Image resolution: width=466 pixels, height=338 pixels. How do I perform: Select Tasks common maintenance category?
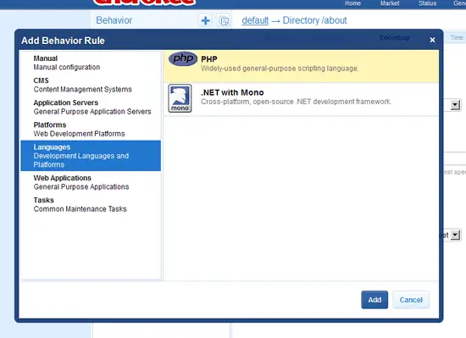point(91,204)
